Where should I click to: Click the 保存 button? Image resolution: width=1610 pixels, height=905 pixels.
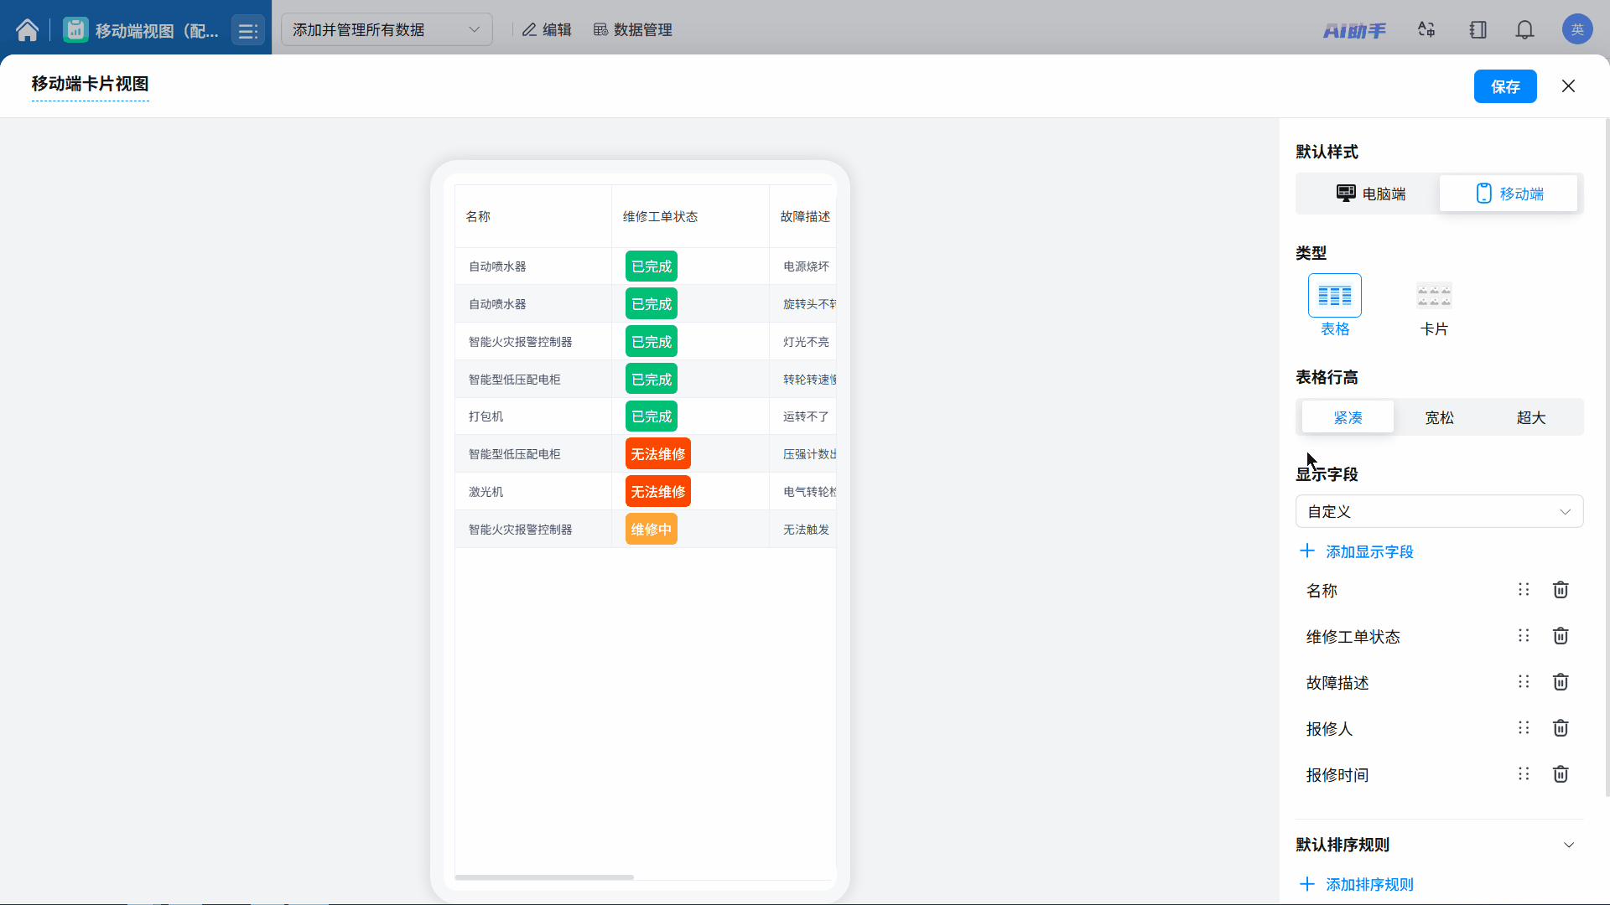[x=1504, y=86]
